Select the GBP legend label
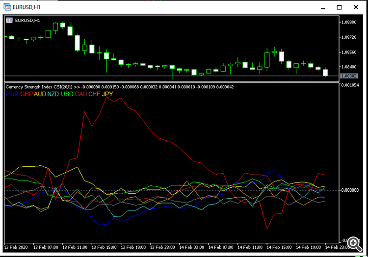 click(26, 94)
